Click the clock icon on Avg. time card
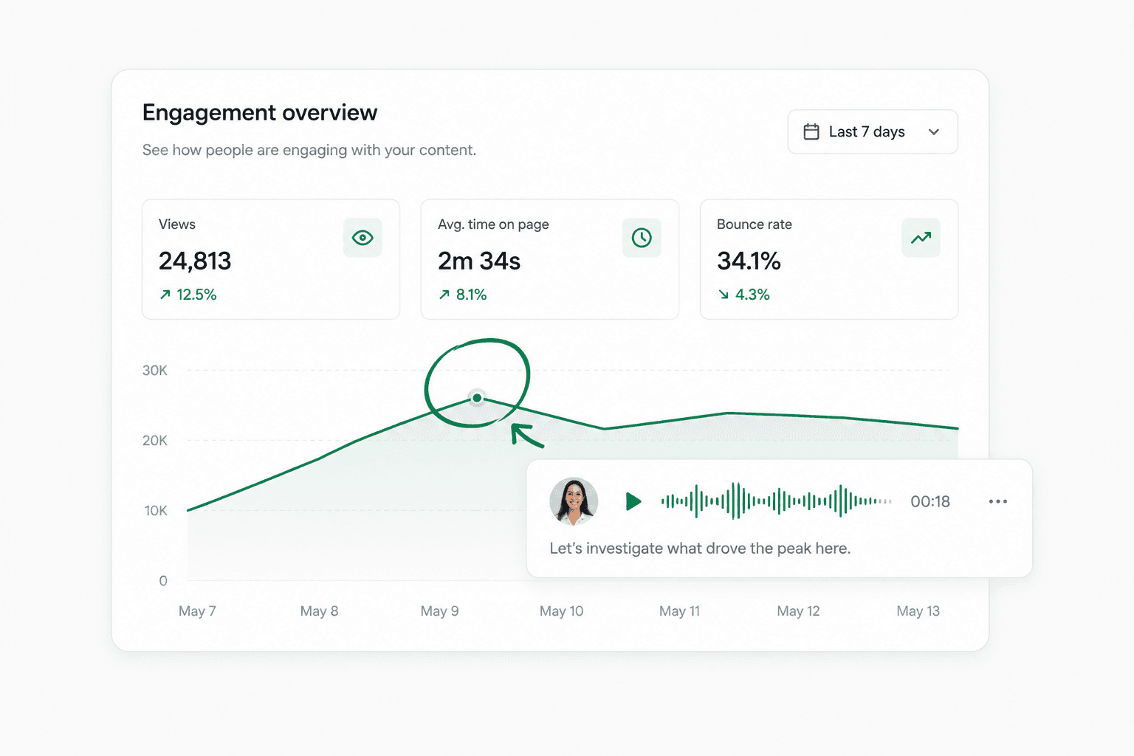Image resolution: width=1134 pixels, height=756 pixels. pyautogui.click(x=642, y=238)
